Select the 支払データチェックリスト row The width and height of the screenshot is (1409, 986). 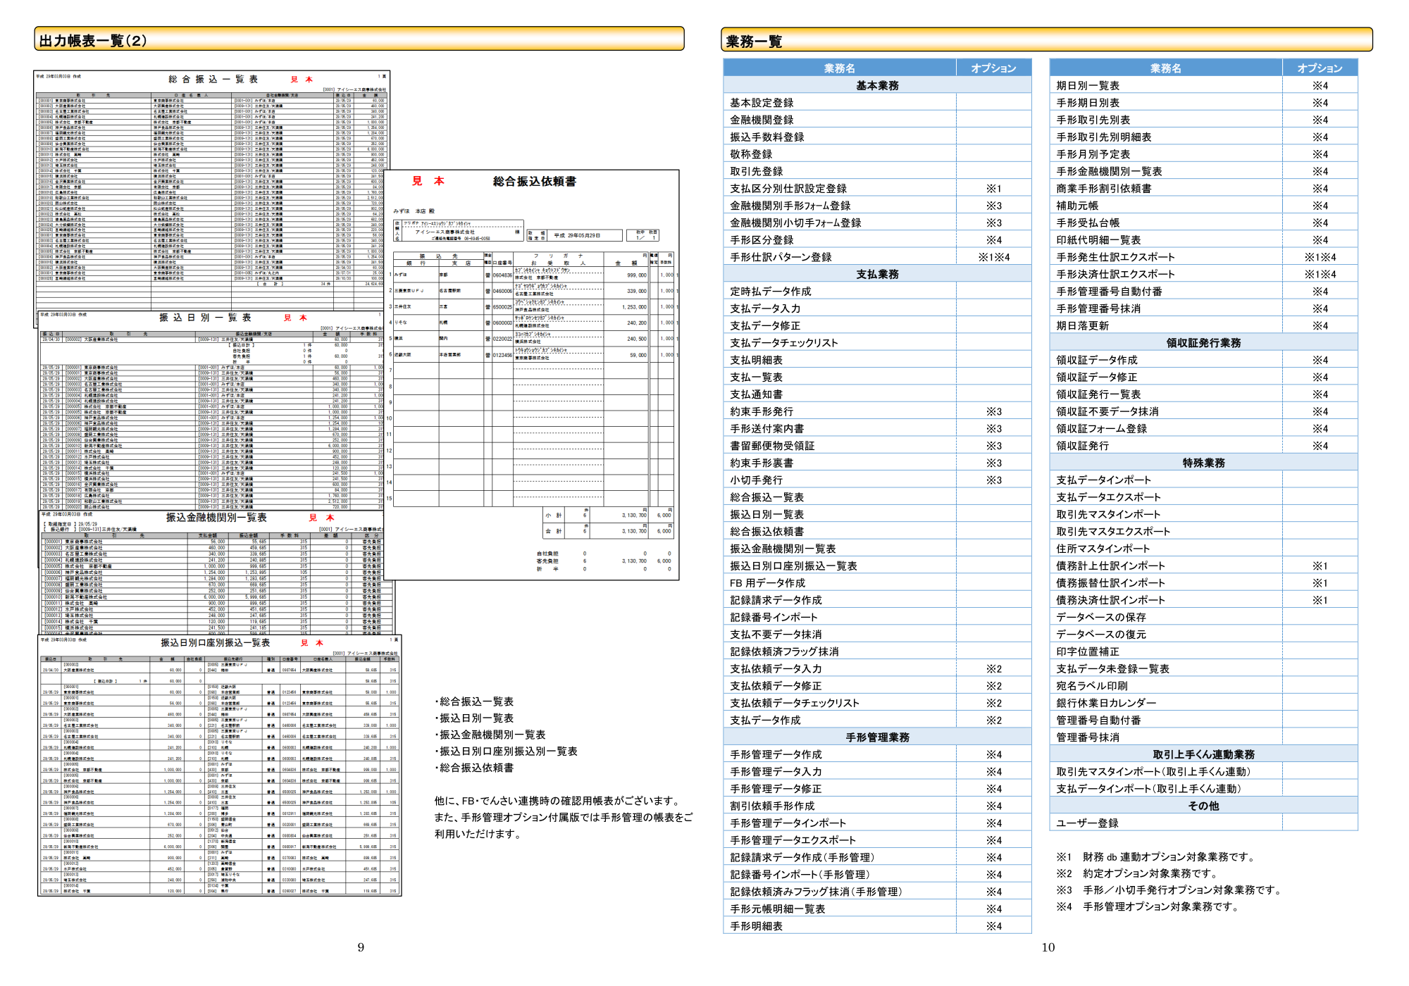pyautogui.click(x=877, y=343)
